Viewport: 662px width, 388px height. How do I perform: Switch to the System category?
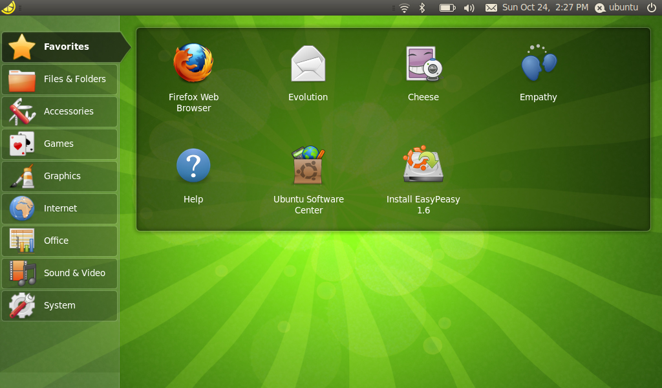pos(59,306)
